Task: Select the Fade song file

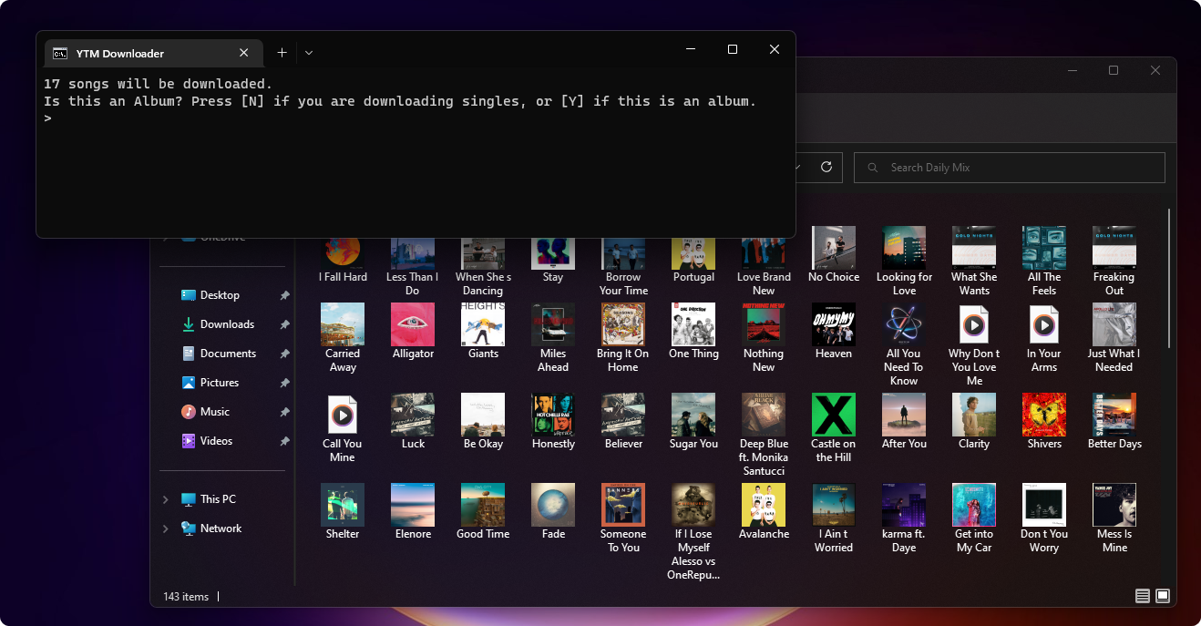Action: coord(553,512)
